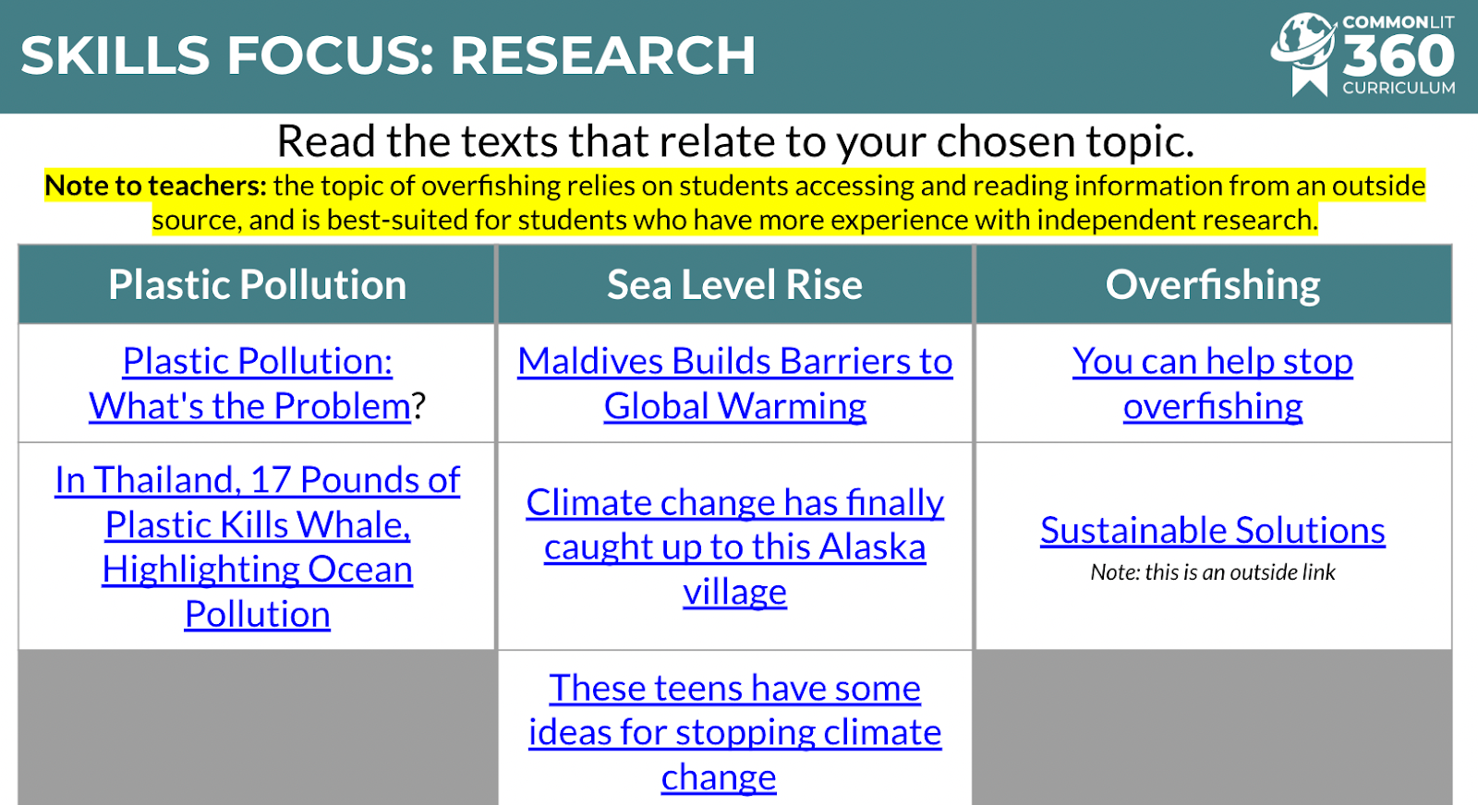Click 'Read the texts that relate' instruction line
This screenshot has width=1478, height=805.
(735, 141)
